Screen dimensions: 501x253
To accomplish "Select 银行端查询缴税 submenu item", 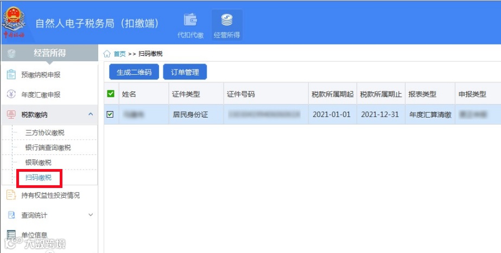I will coord(48,148).
